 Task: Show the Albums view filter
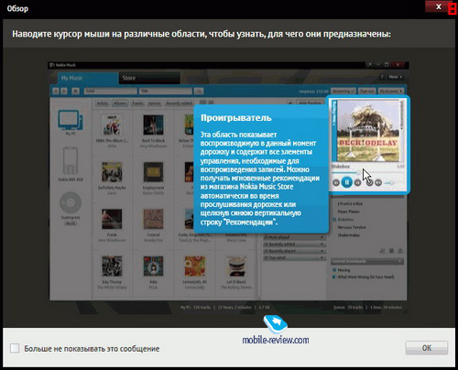[x=120, y=103]
